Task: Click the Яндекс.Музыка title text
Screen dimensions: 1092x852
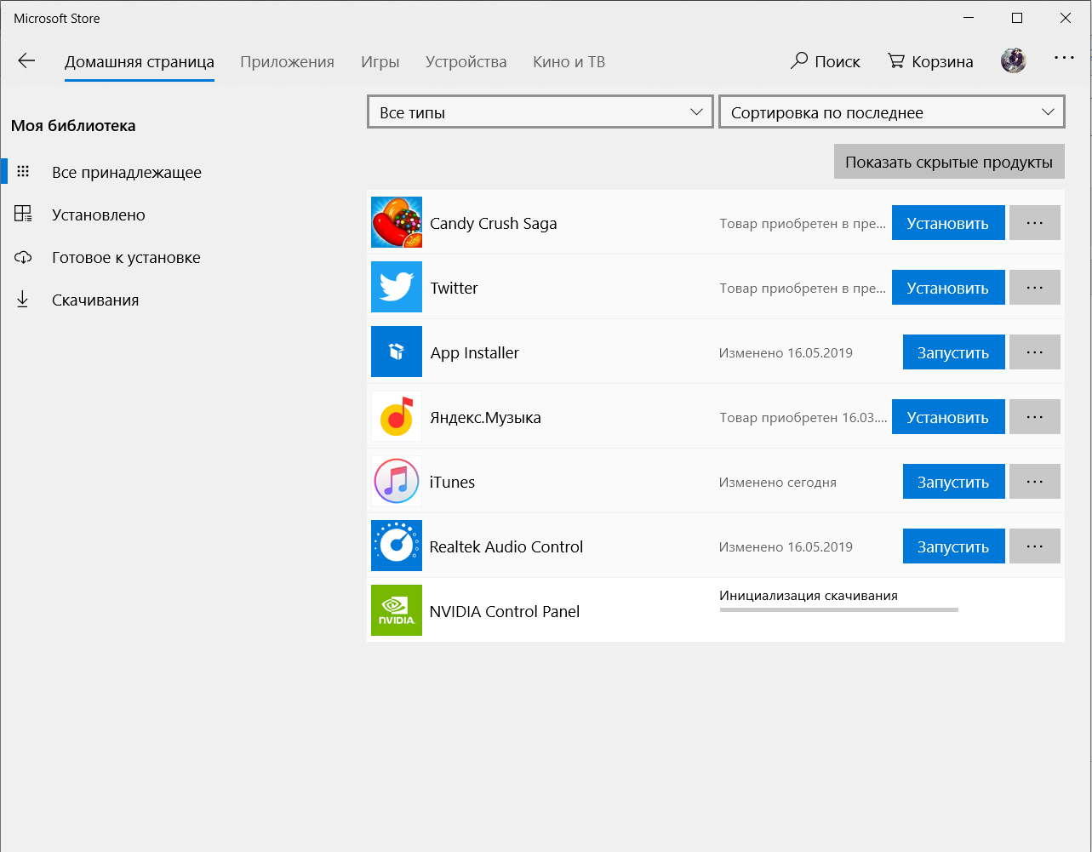Action: coord(486,417)
